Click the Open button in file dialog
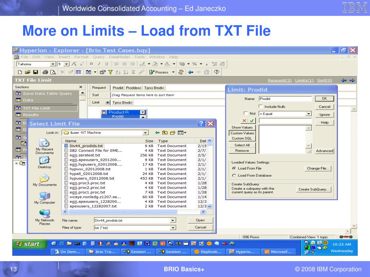The width and height of the screenshot is (370, 277). [200, 220]
